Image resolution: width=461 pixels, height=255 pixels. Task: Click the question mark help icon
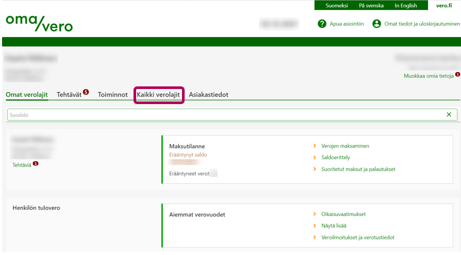[322, 24]
